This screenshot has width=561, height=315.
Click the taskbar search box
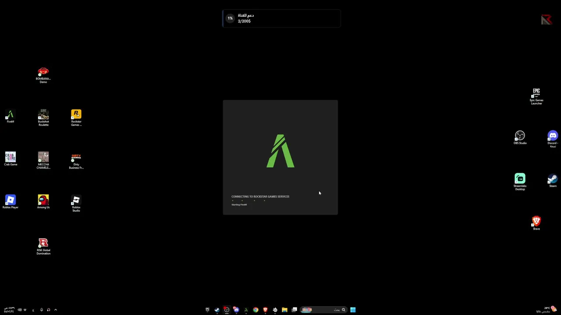[323, 310]
